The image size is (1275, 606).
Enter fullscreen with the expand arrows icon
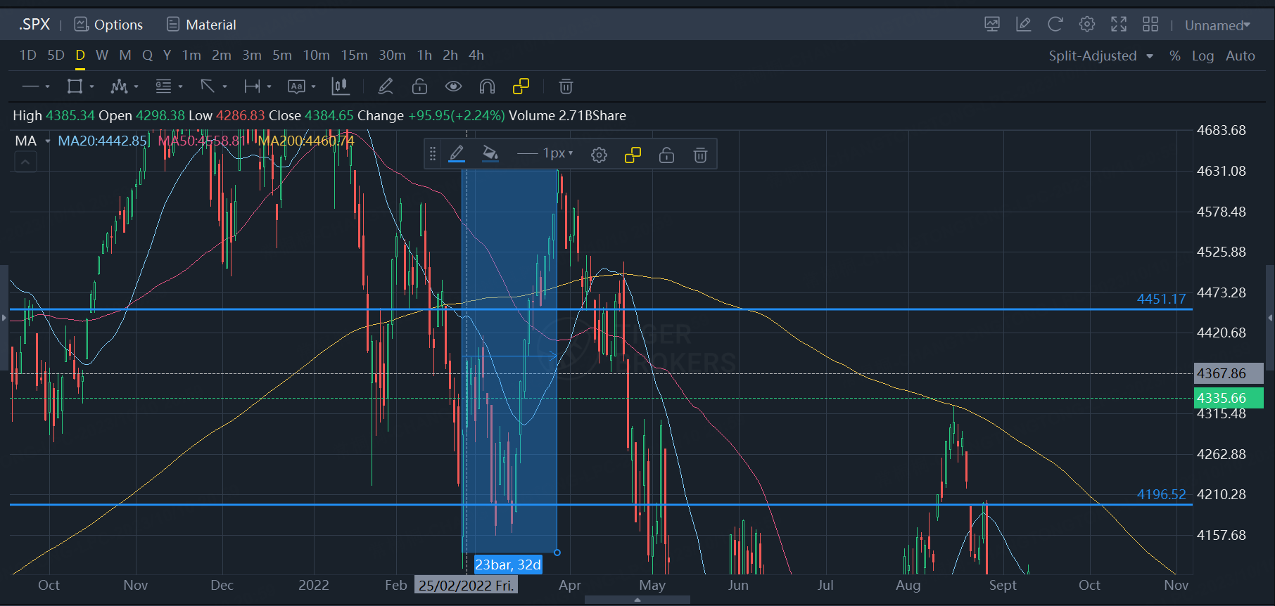point(1118,25)
